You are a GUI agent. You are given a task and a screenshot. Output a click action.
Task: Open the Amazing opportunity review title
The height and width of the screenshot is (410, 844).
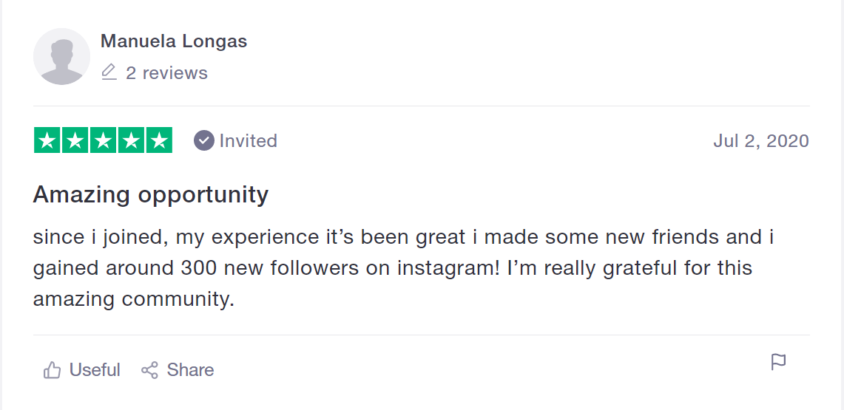click(x=150, y=195)
